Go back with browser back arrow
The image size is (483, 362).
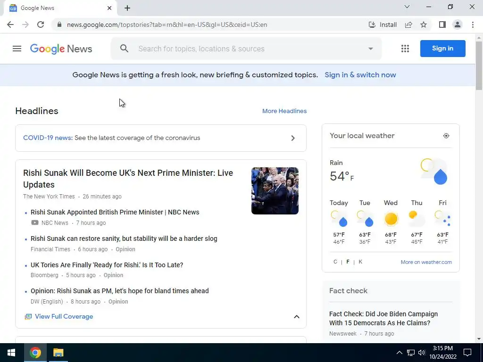click(x=10, y=25)
